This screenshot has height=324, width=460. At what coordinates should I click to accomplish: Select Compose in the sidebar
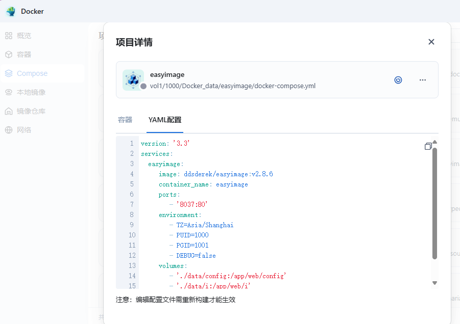[x=42, y=73]
